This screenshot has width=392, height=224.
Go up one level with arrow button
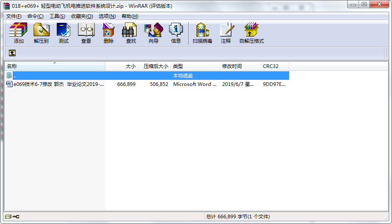[12, 53]
